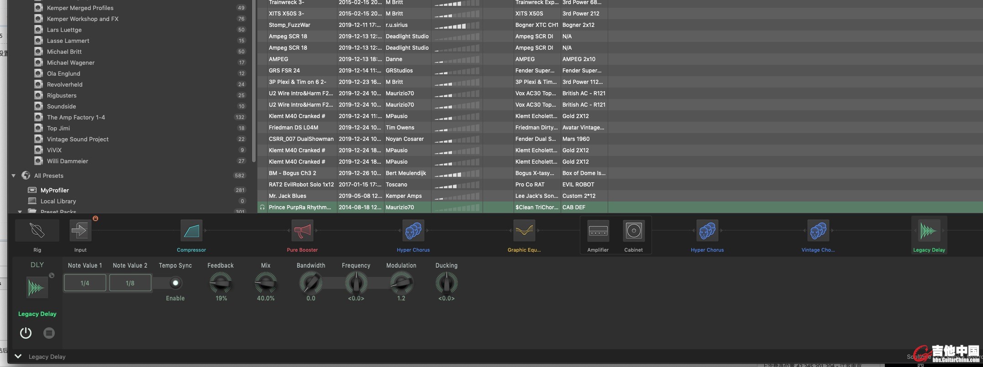The image size is (983, 367).
Task: Open the Amplifier module
Action: (598, 231)
